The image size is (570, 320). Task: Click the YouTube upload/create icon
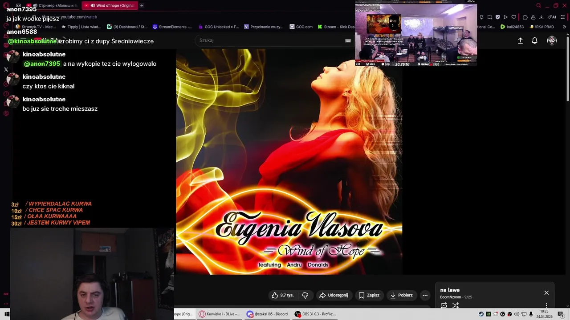click(520, 40)
